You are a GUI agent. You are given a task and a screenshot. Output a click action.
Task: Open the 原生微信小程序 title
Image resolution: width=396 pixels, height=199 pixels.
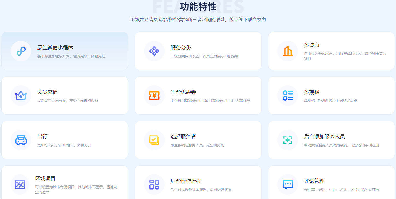coord(55,48)
